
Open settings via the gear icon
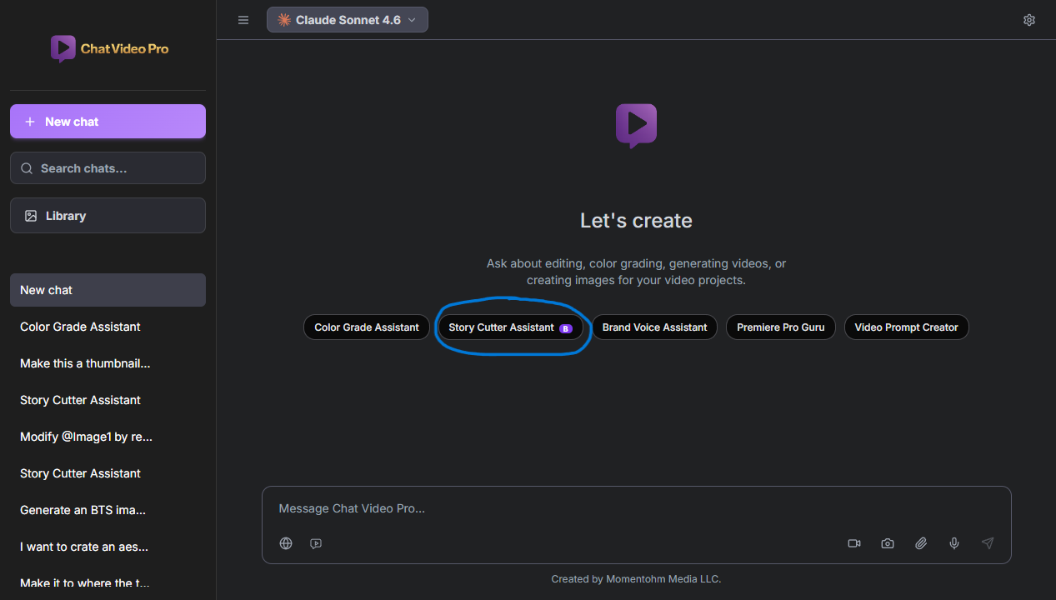click(1029, 20)
